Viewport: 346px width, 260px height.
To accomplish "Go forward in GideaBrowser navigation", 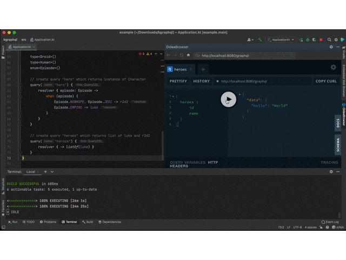I will coord(175,55).
